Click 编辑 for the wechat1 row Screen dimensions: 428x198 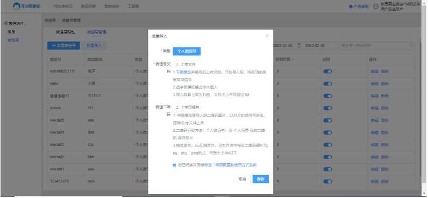374,169
